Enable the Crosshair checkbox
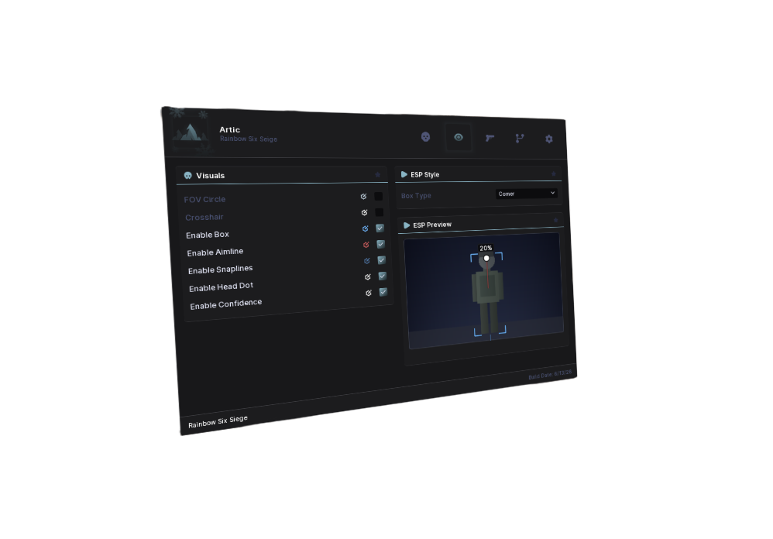The height and width of the screenshot is (539, 773). tap(379, 212)
